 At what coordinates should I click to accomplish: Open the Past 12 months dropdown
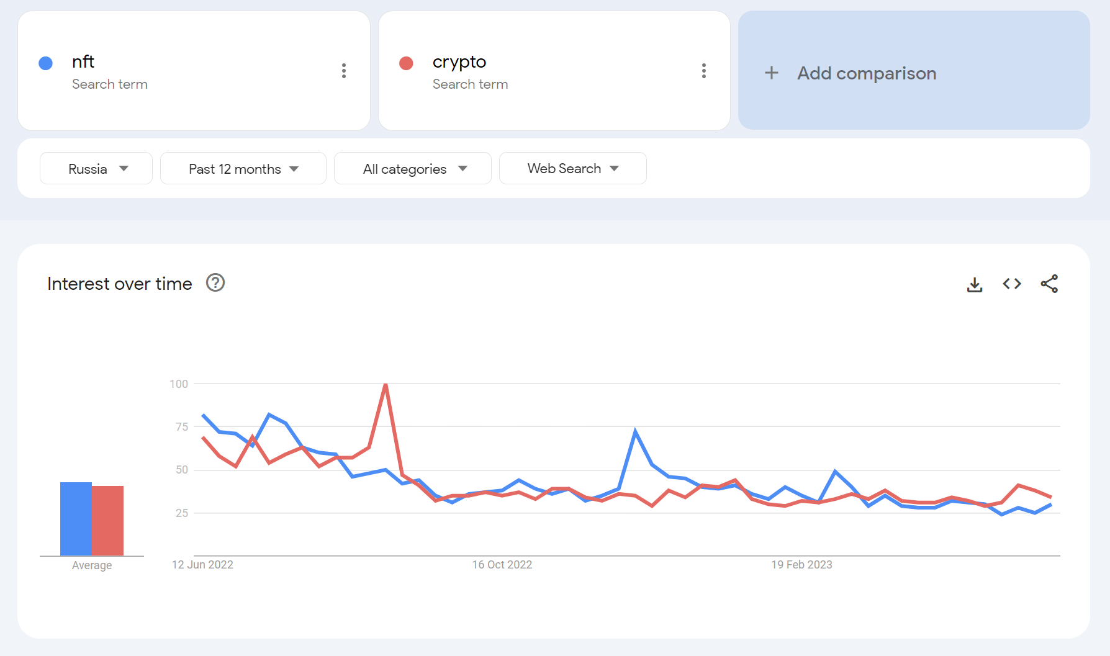point(243,168)
